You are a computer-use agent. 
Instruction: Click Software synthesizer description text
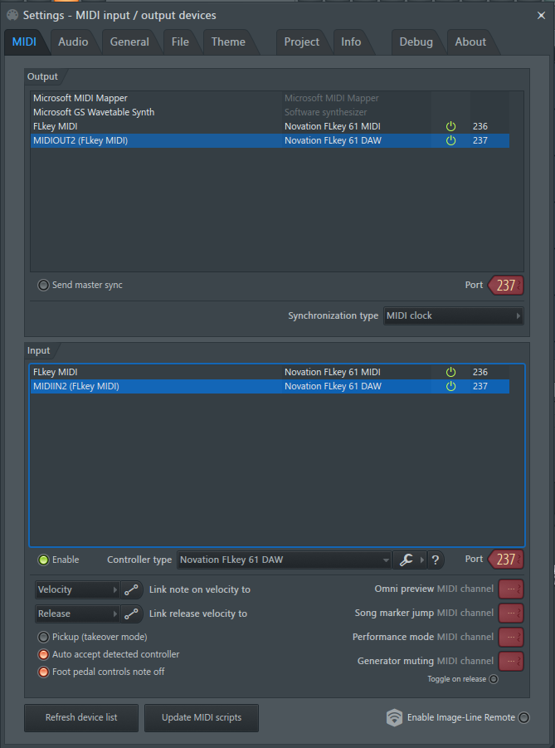click(x=326, y=113)
